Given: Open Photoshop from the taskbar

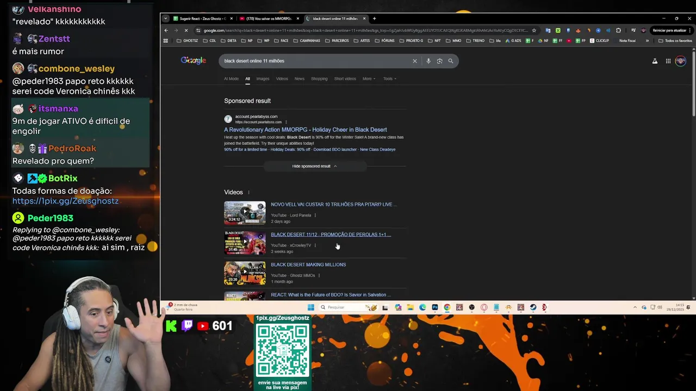Looking at the screenshot, I should click(435, 307).
